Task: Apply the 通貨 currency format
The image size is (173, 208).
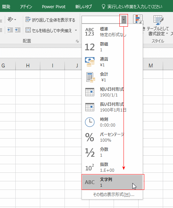Action: tap(112, 62)
